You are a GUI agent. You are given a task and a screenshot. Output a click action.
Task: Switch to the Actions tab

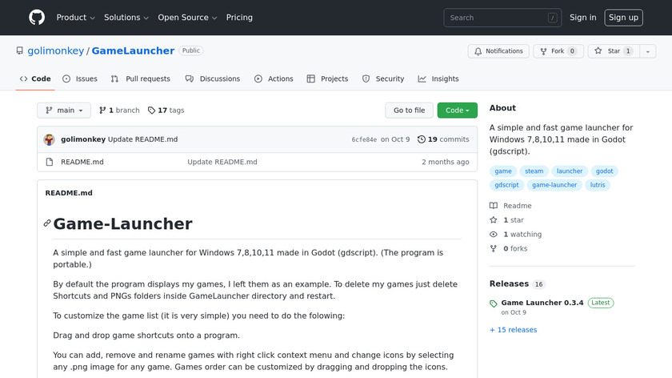pos(274,79)
